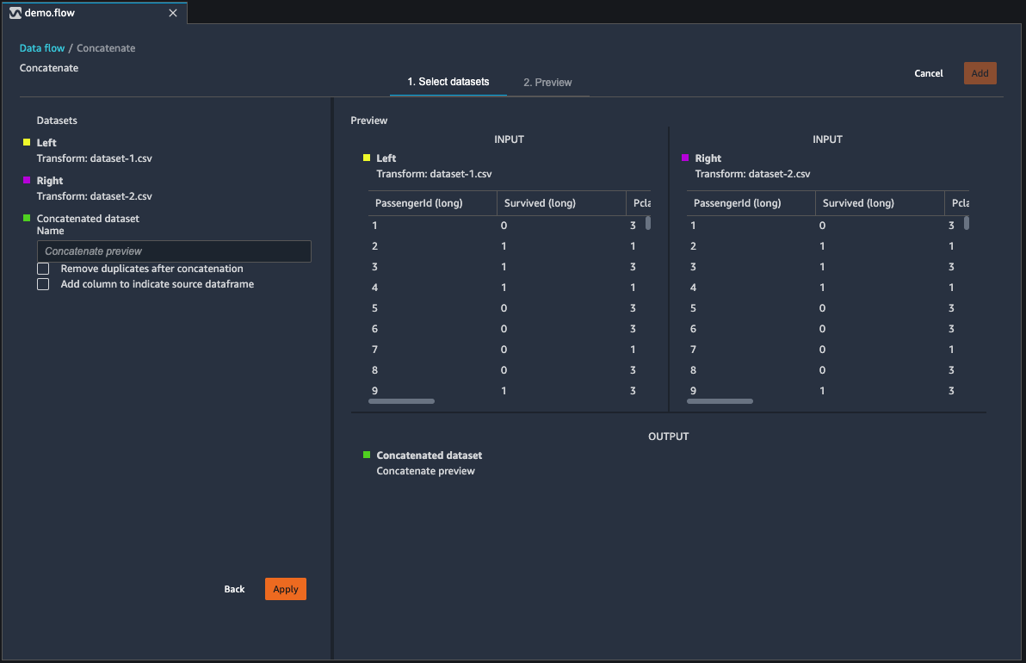Cancel the Concatenate operation

tap(928, 73)
